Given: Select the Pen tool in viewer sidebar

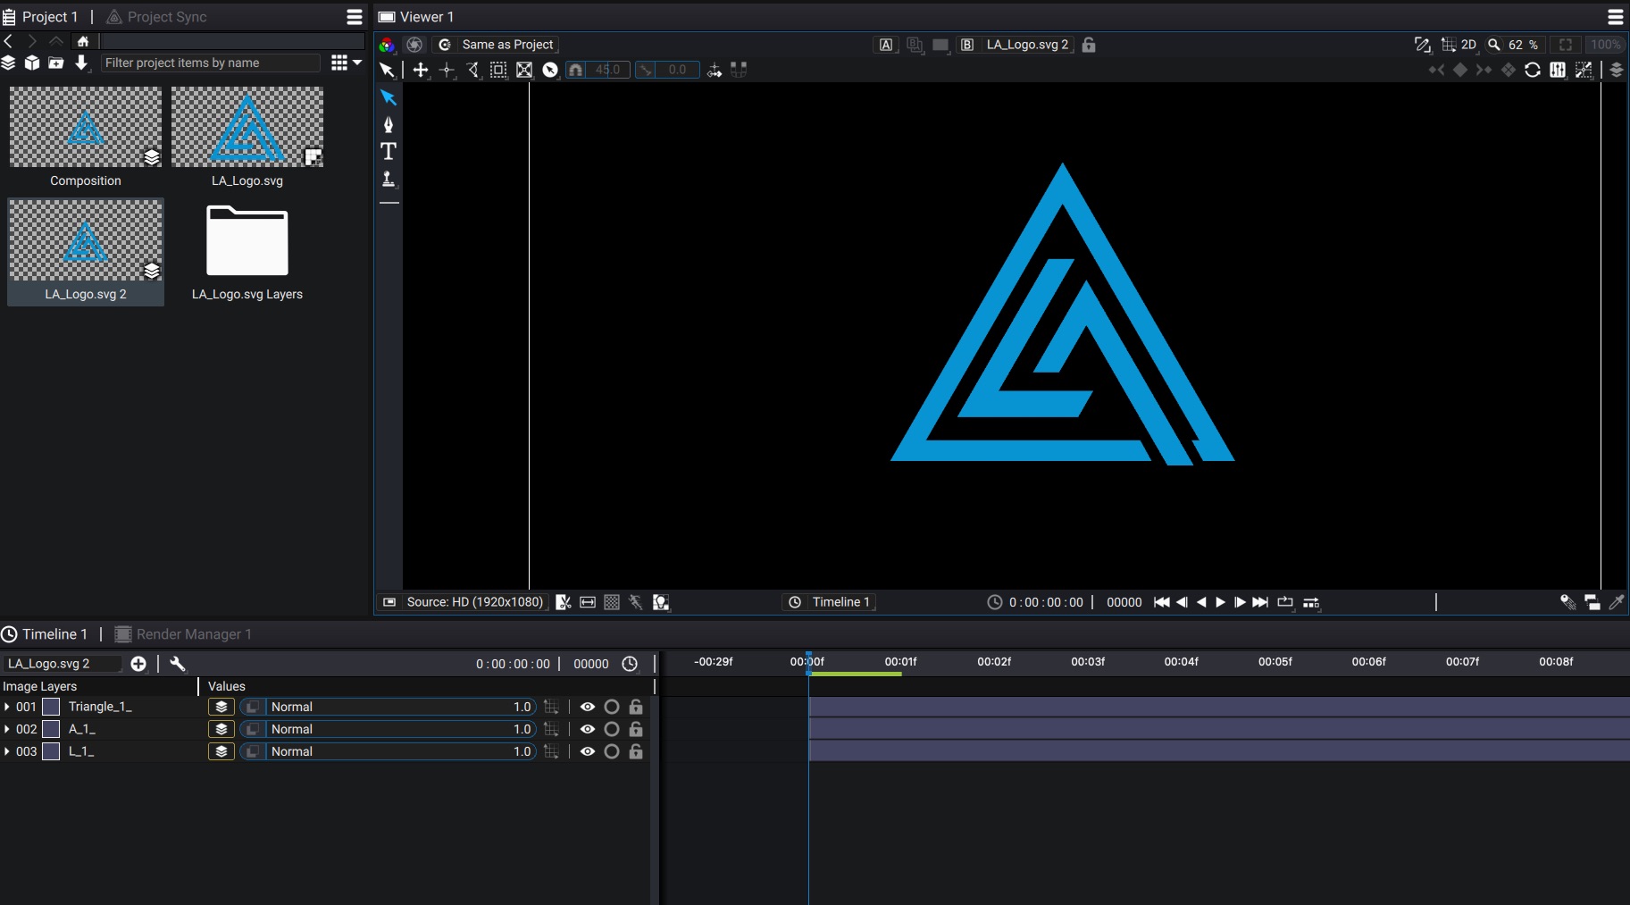Looking at the screenshot, I should pyautogui.click(x=389, y=124).
